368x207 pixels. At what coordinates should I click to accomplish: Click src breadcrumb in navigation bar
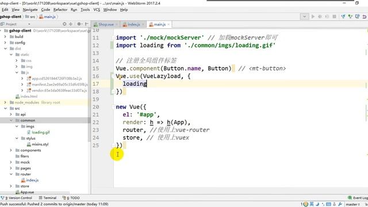(x=30, y=17)
